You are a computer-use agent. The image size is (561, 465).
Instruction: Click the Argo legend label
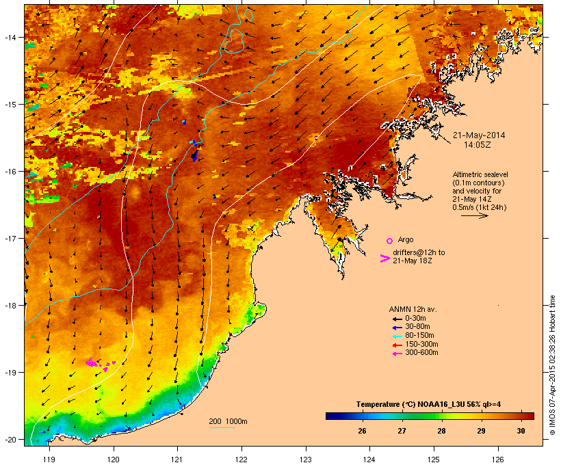pyautogui.click(x=406, y=239)
